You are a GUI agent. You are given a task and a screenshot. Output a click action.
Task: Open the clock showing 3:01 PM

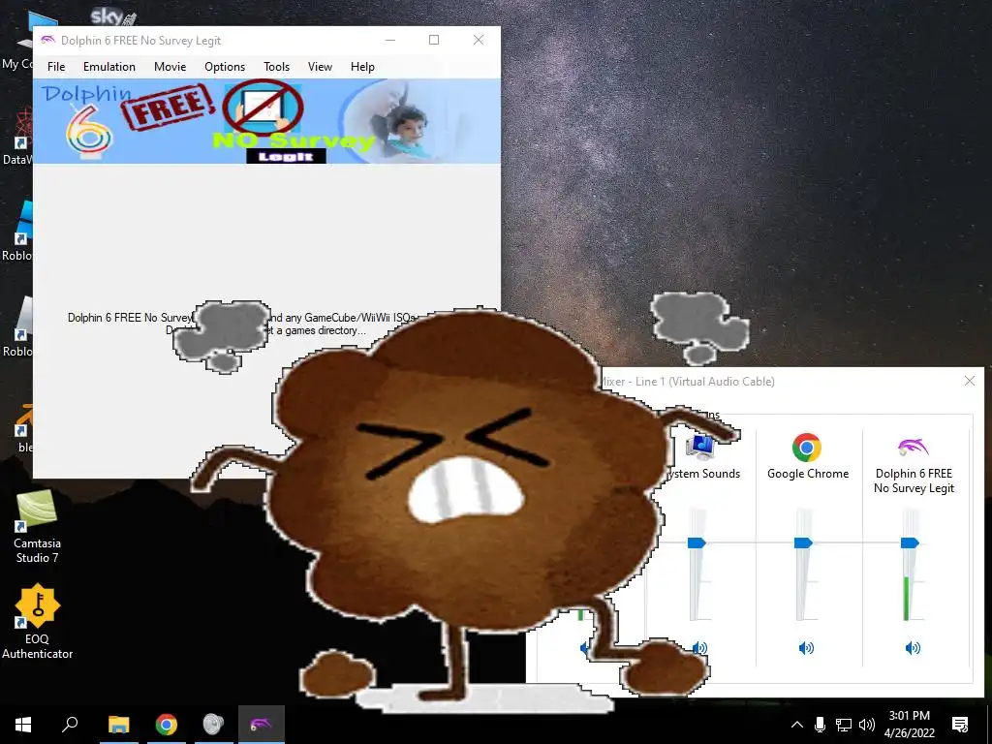pos(909,725)
